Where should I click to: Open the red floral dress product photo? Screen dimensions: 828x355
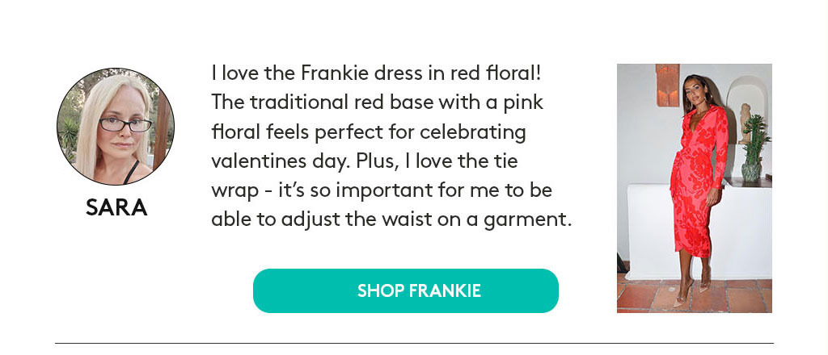(x=695, y=188)
